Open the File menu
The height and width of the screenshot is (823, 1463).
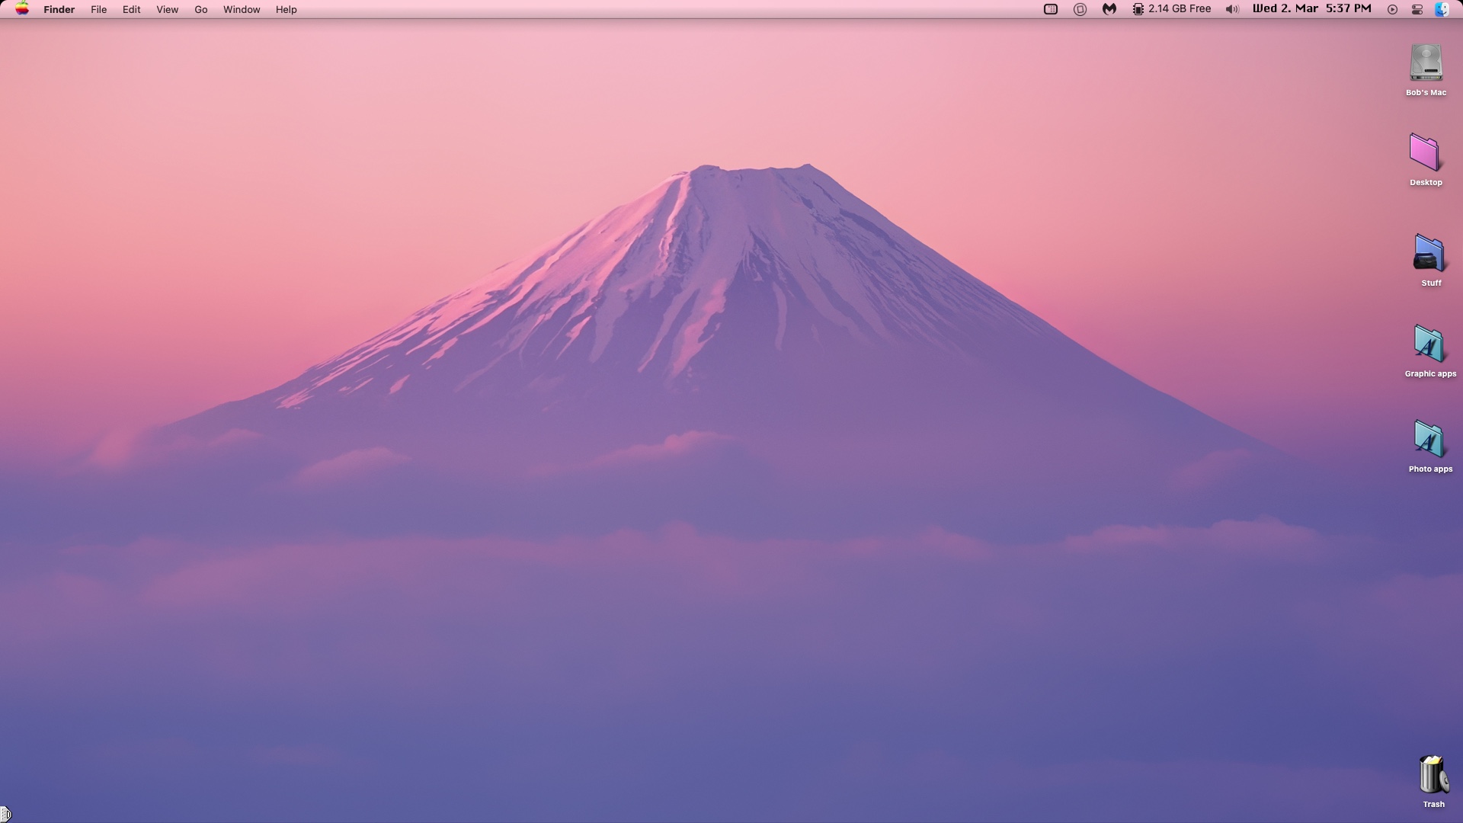click(98, 10)
